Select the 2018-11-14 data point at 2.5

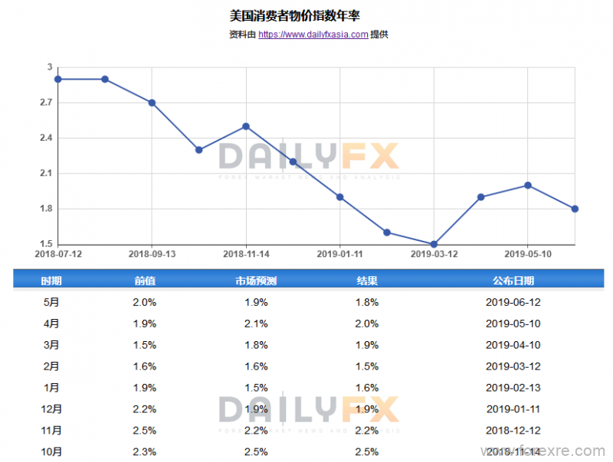click(x=246, y=126)
